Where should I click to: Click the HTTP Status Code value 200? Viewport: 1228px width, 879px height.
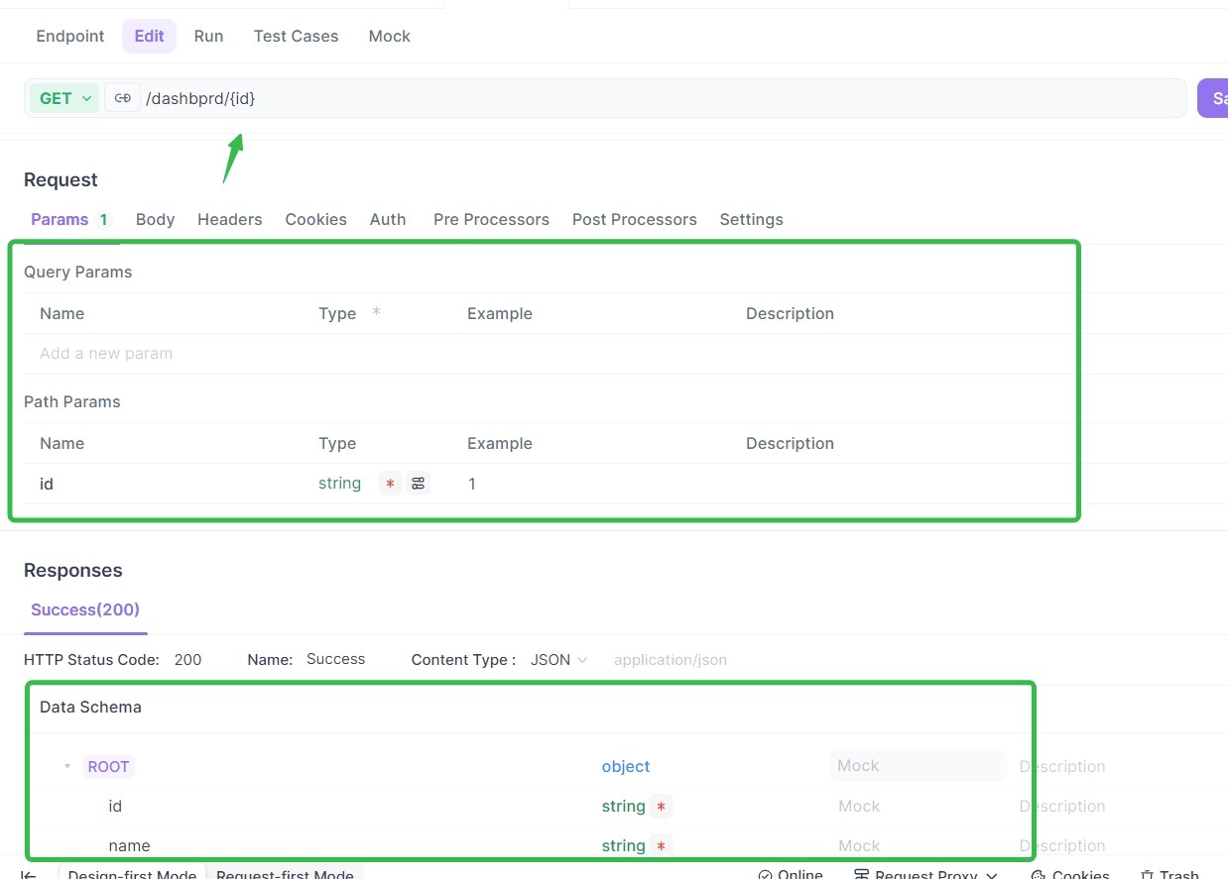(x=187, y=660)
